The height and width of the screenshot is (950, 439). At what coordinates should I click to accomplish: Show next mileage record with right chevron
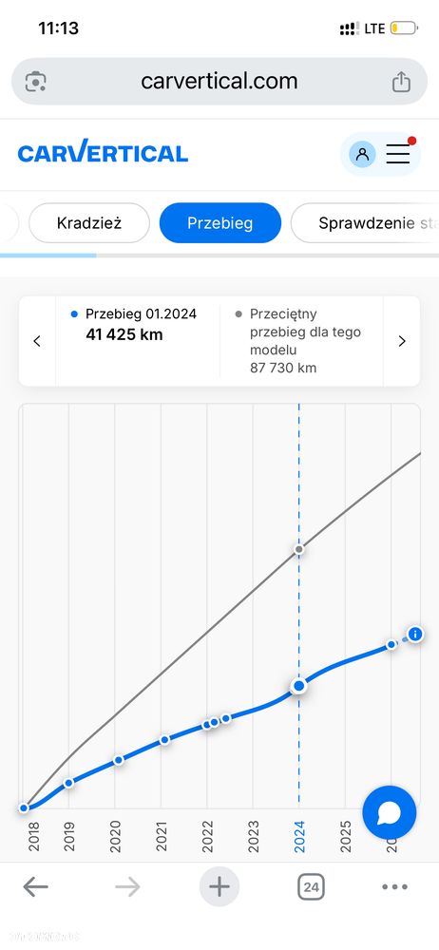coord(401,341)
